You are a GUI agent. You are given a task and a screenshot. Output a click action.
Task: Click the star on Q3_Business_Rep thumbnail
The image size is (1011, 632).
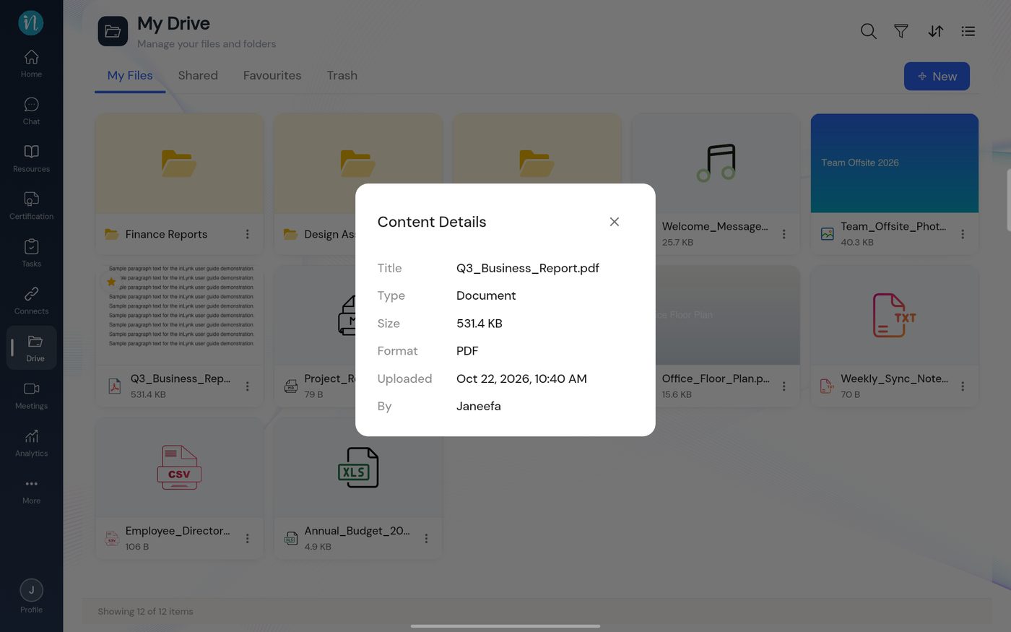(111, 282)
